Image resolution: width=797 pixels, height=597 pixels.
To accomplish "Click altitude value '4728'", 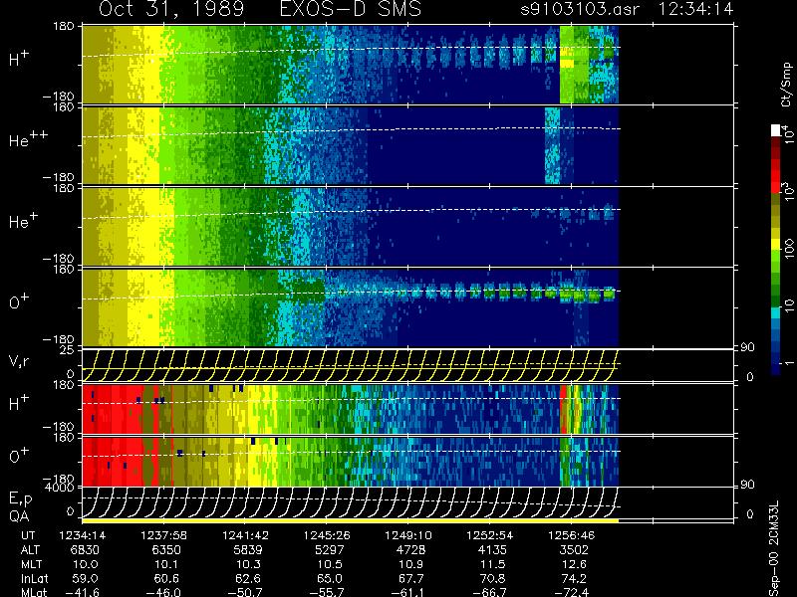I will pos(410,550).
